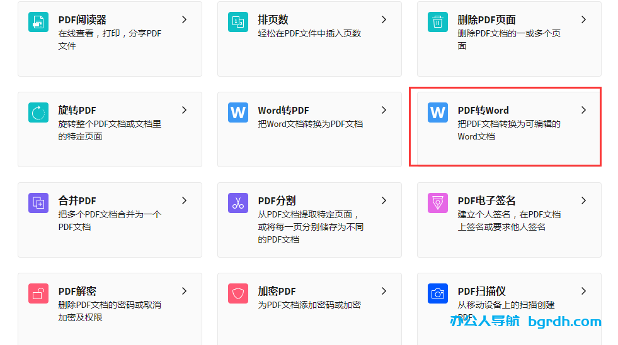Select the PDF转Word title link

click(x=483, y=110)
